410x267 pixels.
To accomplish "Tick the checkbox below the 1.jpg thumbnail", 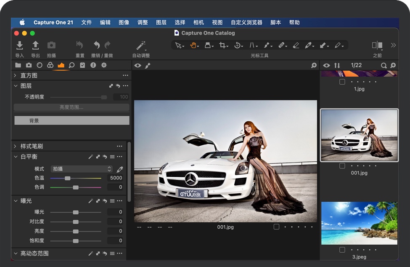I will point(342,82).
